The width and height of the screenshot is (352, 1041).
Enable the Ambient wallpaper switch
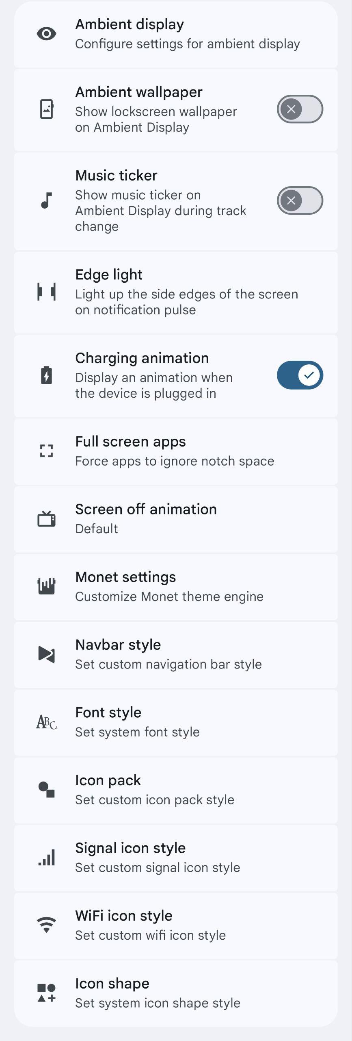[300, 109]
